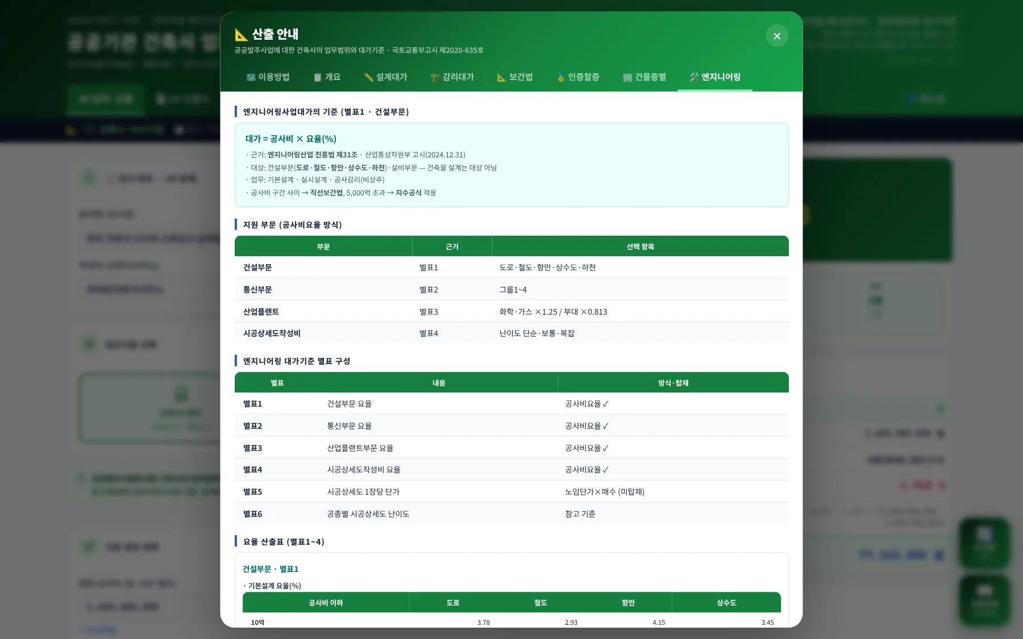
Task: Click the 시공상세도작성비 요율 cell
Action: (364, 470)
